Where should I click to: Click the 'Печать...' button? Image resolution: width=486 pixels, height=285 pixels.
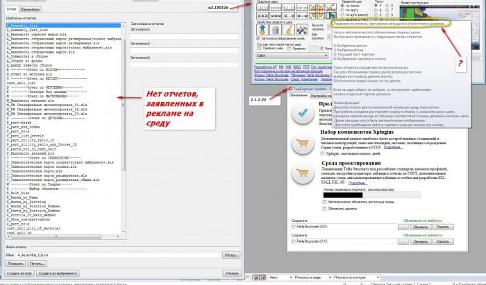coord(37,264)
